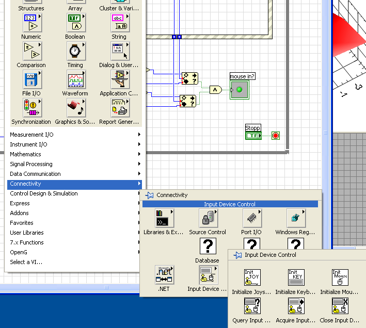Select the Close Input Device VI
This screenshot has height=328, width=366.
click(x=340, y=306)
